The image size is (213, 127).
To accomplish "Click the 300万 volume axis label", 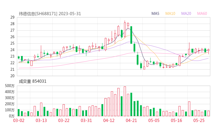I will [x=10, y=98].
